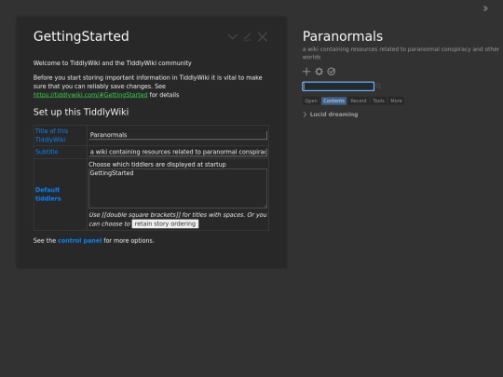The image size is (503, 377).
Task: Hide the sidebar with the top-right chevron
Action: [485, 8]
